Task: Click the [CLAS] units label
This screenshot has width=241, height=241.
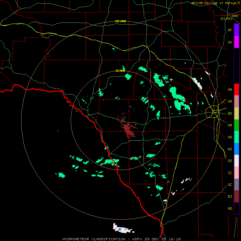Action: point(226,18)
